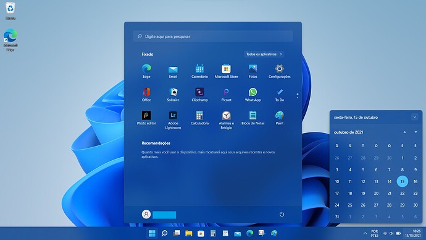Viewport: 426px width, 240px height.
Task: Collapse the calendar flyout with chevron
Action: (415, 118)
